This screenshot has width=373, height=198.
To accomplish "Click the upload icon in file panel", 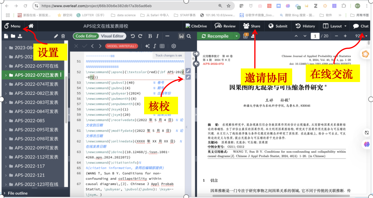I will (20, 36).
